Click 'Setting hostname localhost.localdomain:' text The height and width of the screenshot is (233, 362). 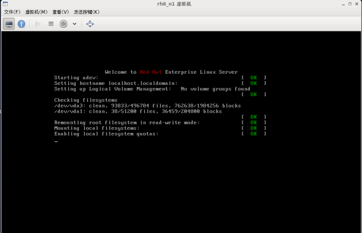tap(116, 83)
